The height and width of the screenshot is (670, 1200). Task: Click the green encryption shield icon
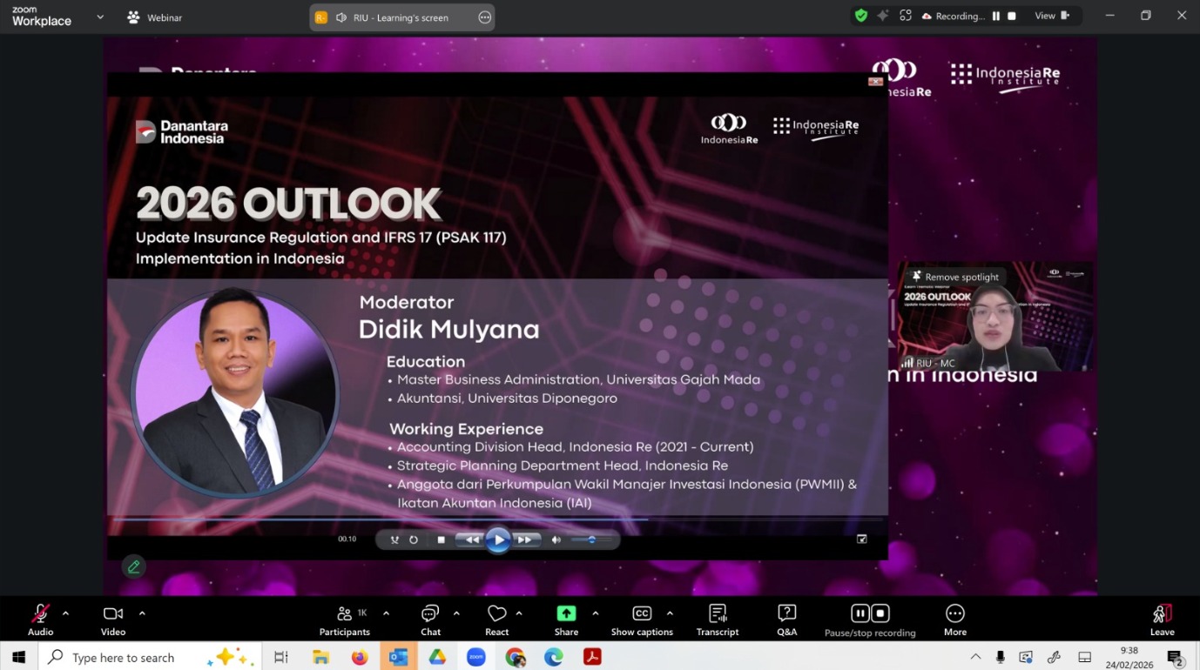pyautogui.click(x=860, y=16)
